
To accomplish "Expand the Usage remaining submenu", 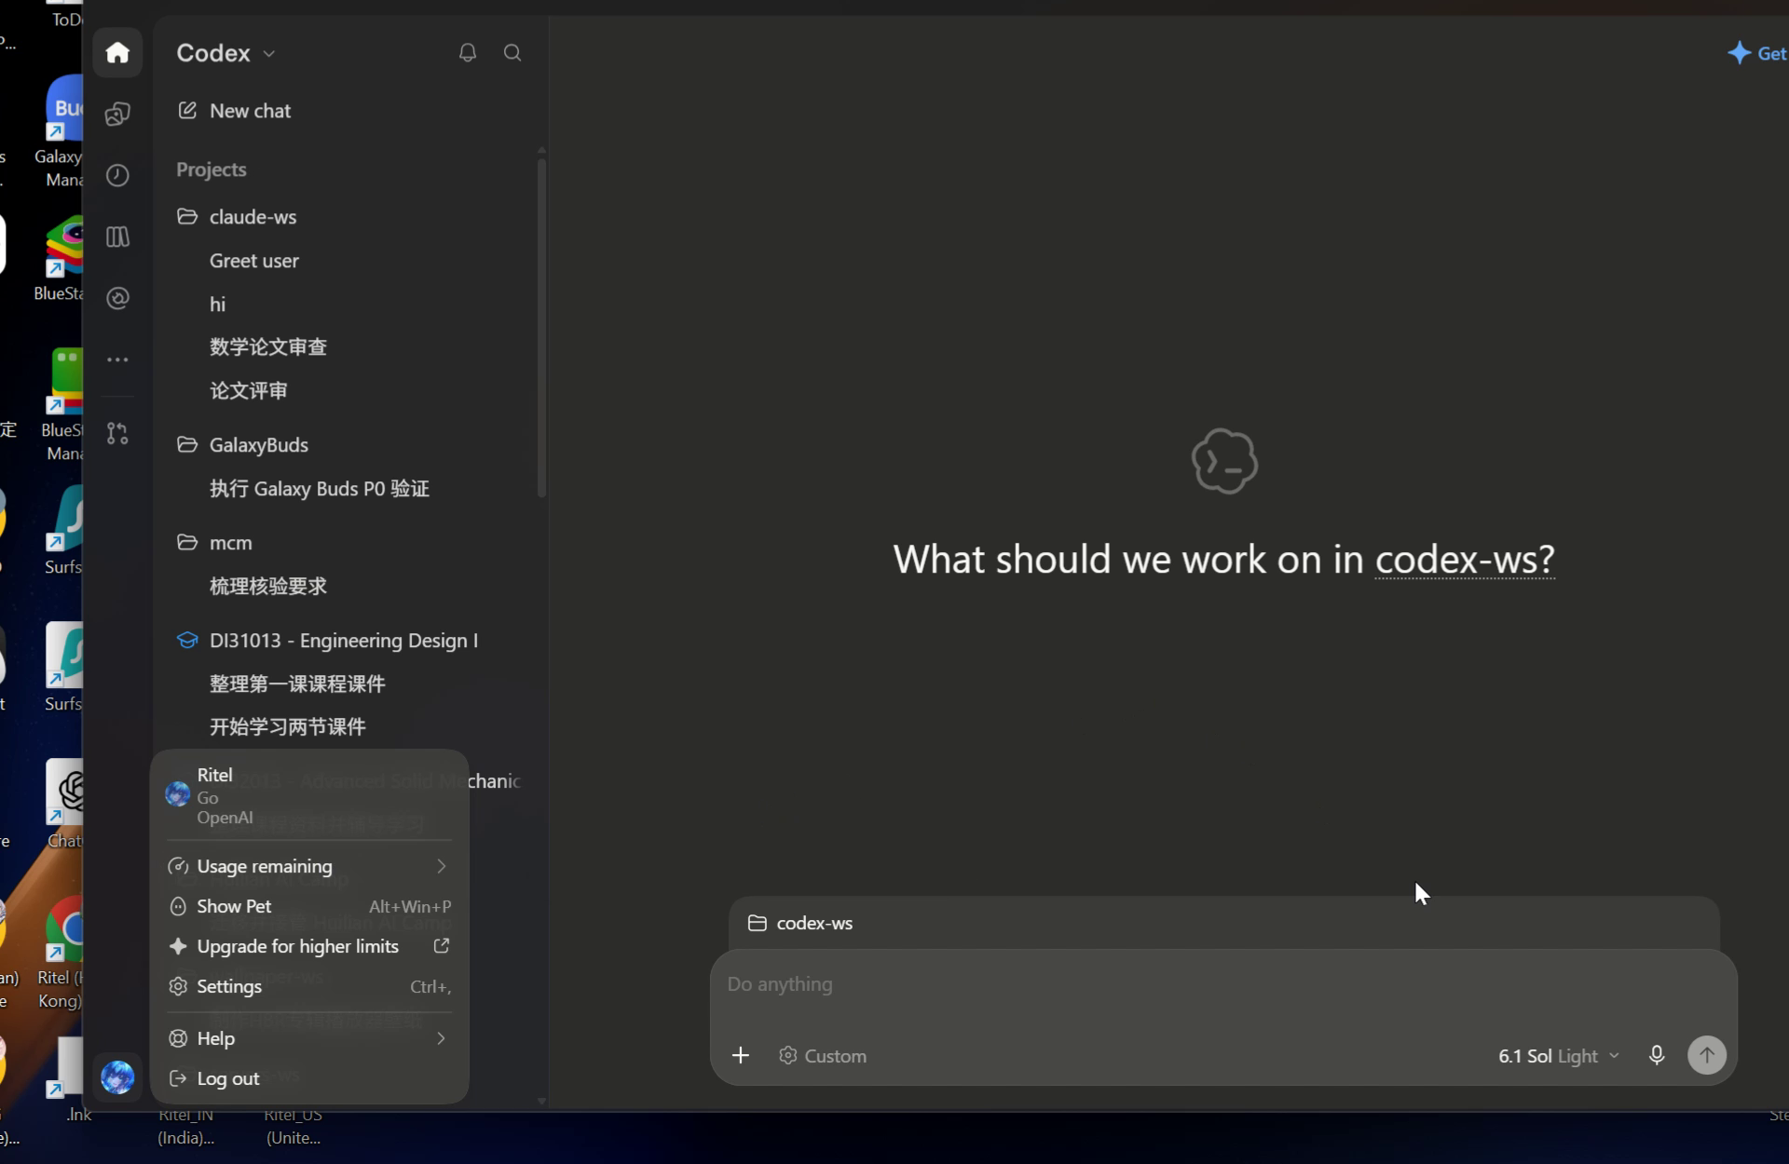I will tap(309, 866).
